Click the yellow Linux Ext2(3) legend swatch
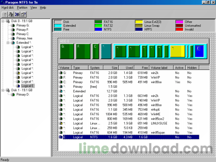 point(139,22)
